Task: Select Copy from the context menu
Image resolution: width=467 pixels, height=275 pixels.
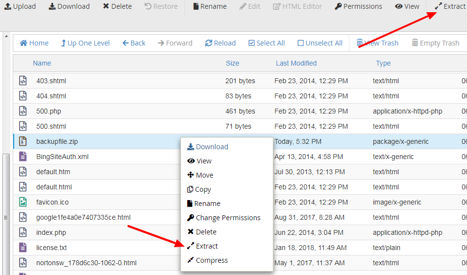Action: pos(202,189)
